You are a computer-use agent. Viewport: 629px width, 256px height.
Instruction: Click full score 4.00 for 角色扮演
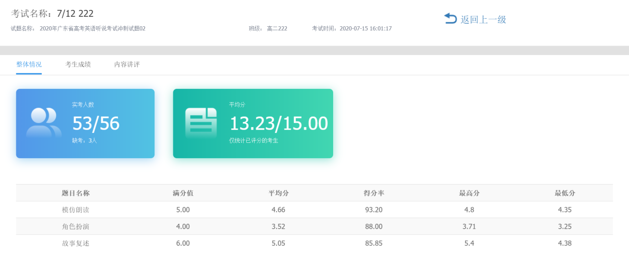coord(183,227)
